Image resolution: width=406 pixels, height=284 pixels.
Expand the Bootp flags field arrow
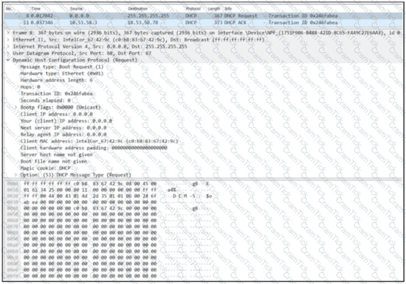coord(16,107)
